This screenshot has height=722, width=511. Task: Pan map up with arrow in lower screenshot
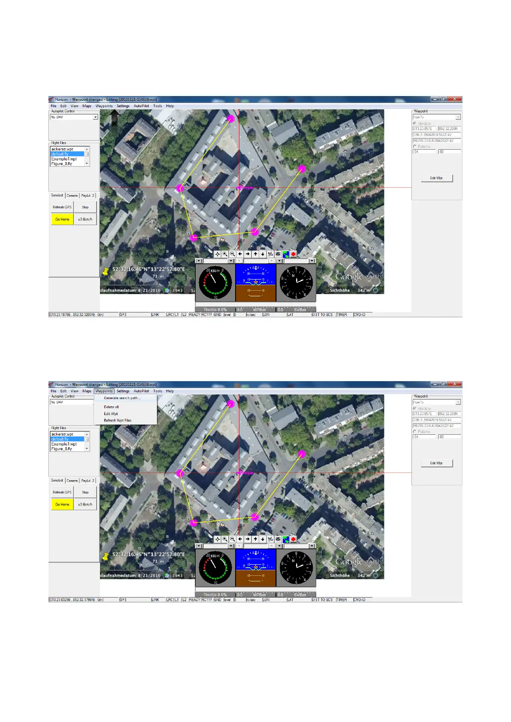click(255, 539)
